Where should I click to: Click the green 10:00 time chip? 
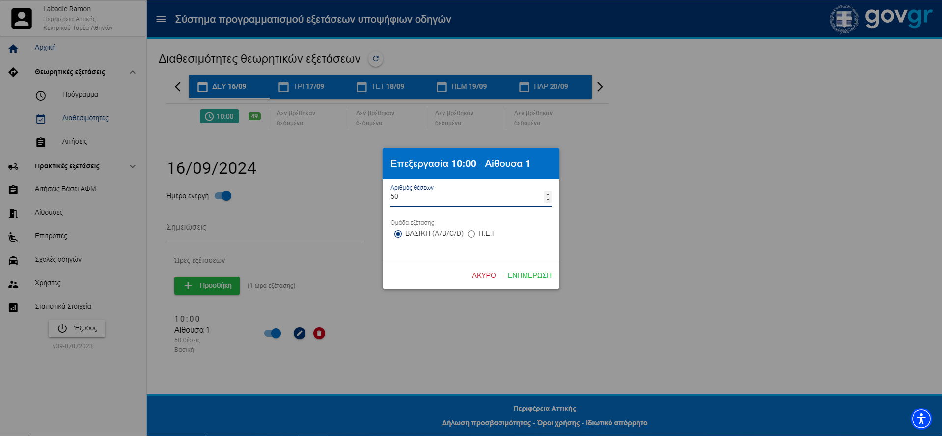click(x=220, y=116)
